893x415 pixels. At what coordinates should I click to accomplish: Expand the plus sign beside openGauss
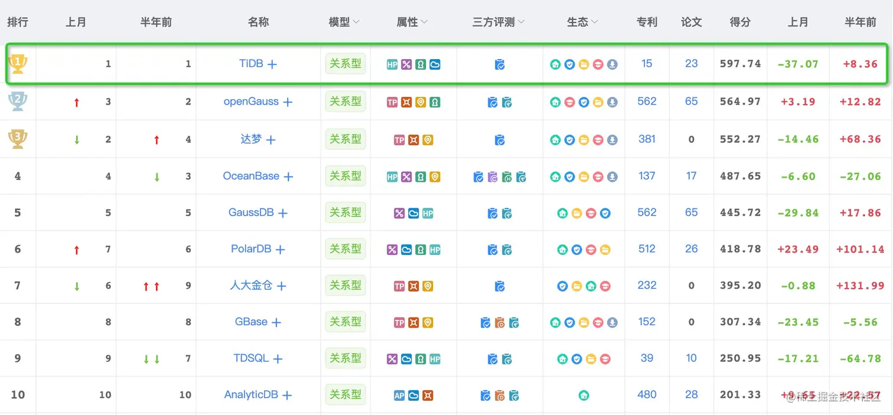click(x=288, y=102)
